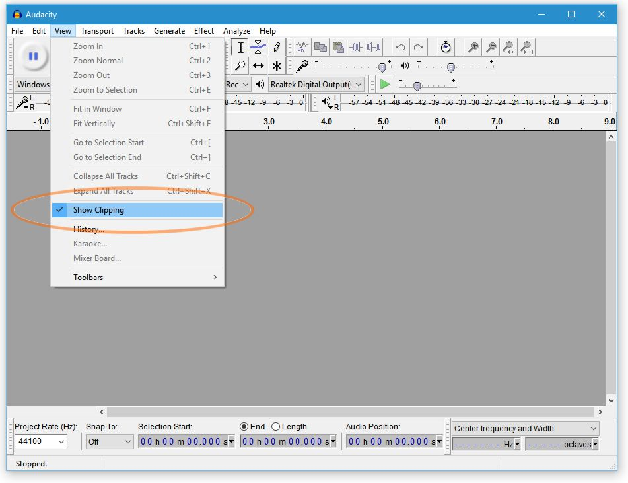This screenshot has height=483, width=628.
Task: Toggle the Sync-Lock Tracks clock icon
Action: [445, 48]
